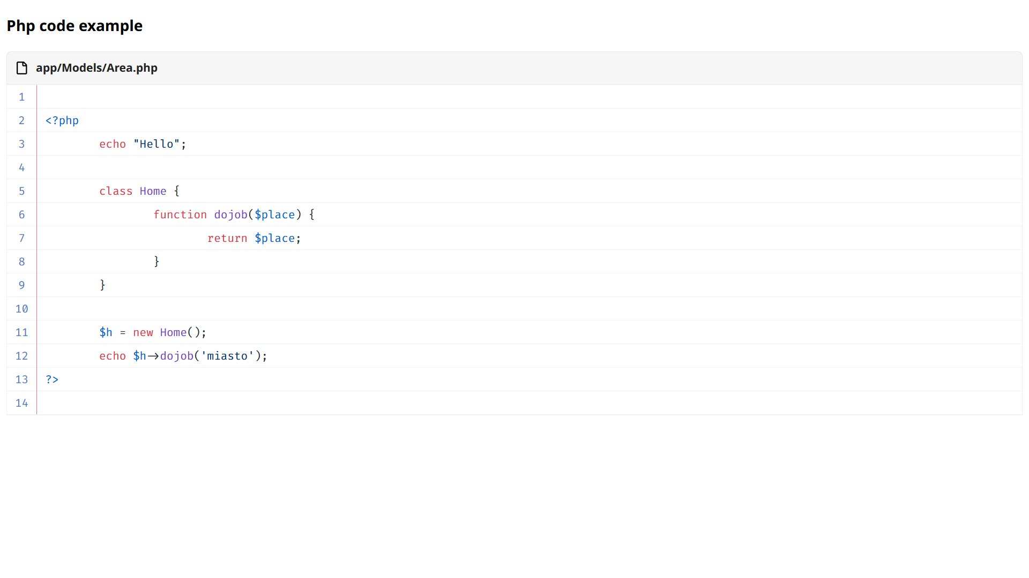
Task: Click the Php code example heading
Action: coord(74,26)
